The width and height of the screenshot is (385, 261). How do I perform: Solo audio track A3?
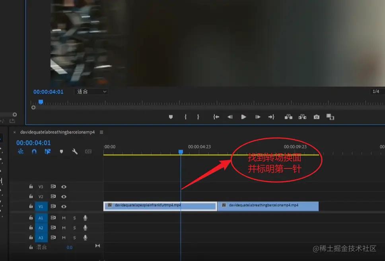tap(75, 238)
